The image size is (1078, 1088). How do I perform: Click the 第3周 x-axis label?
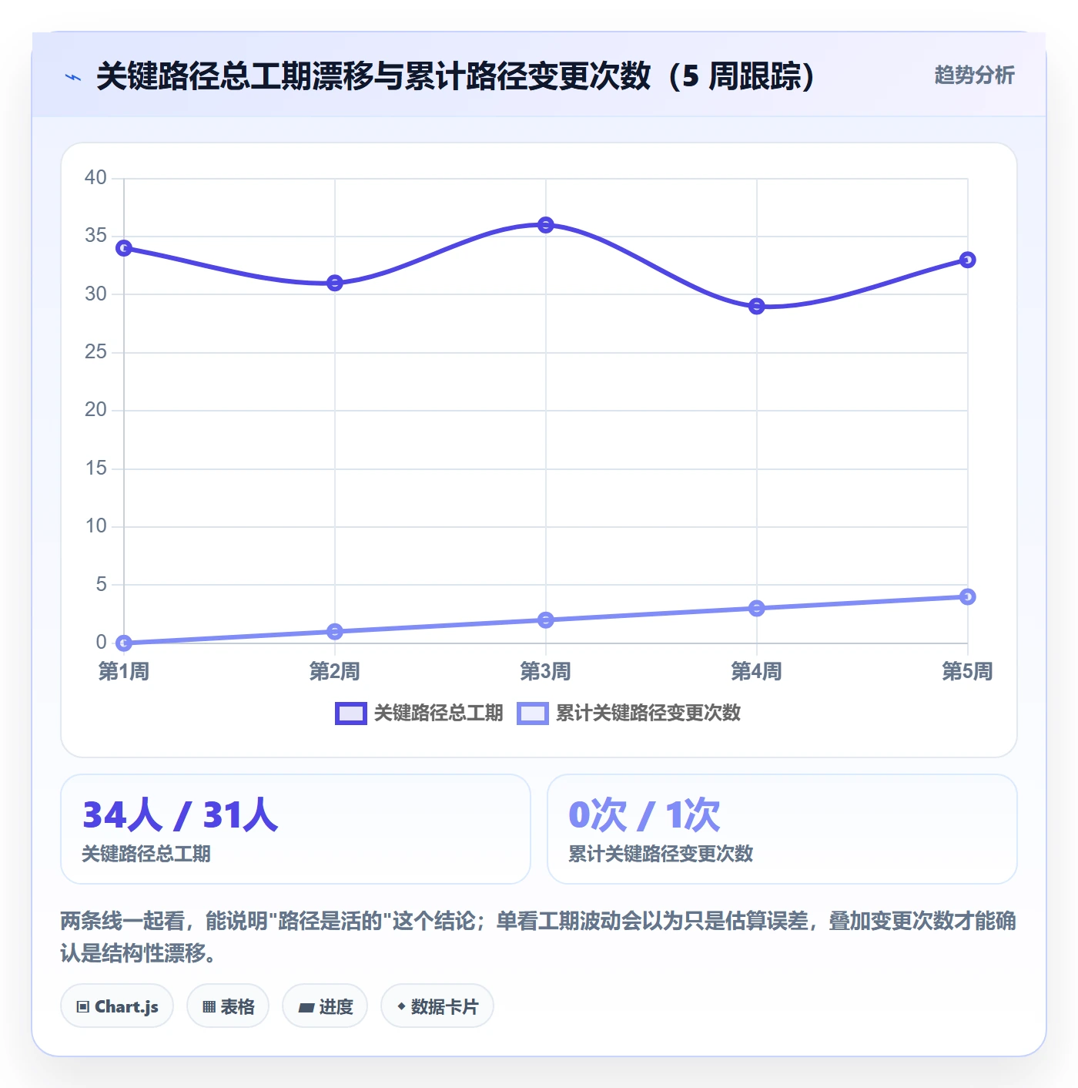coord(546,671)
